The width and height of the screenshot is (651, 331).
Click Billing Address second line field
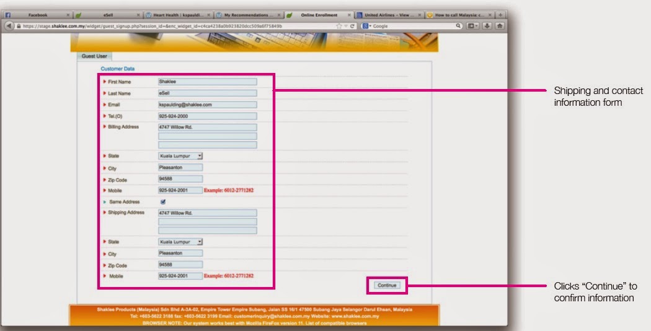[207, 136]
